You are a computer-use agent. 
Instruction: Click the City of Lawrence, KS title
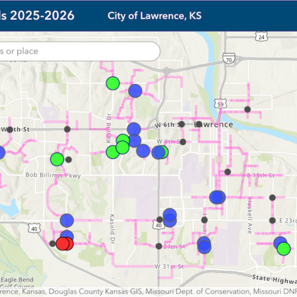154,16
